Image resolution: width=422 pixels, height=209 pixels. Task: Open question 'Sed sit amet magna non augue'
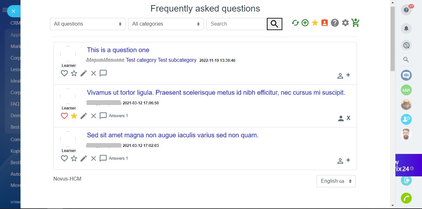[x=172, y=135]
